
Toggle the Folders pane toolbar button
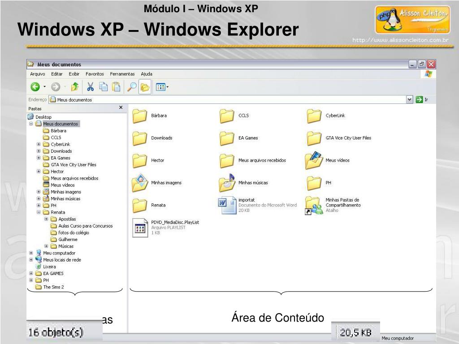[x=145, y=87]
